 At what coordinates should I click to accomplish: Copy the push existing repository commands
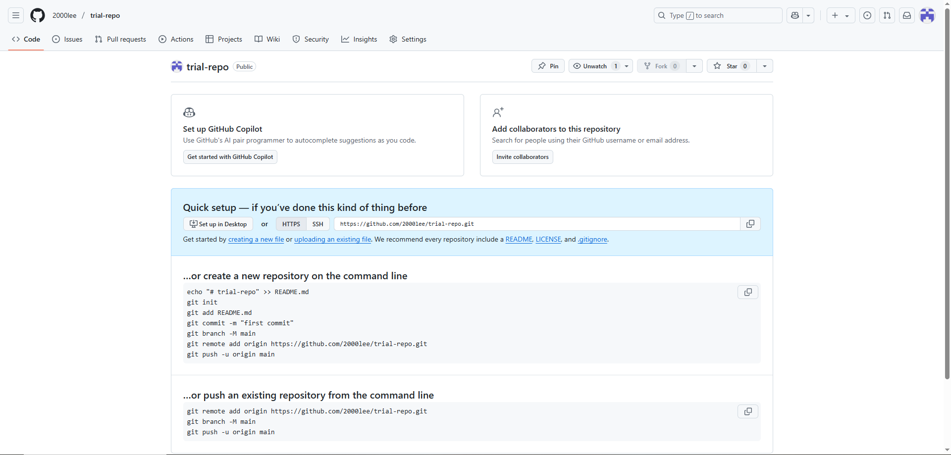point(748,411)
